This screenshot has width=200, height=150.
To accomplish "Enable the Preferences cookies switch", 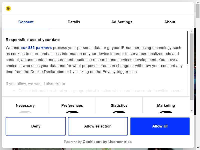I will point(72,112).
